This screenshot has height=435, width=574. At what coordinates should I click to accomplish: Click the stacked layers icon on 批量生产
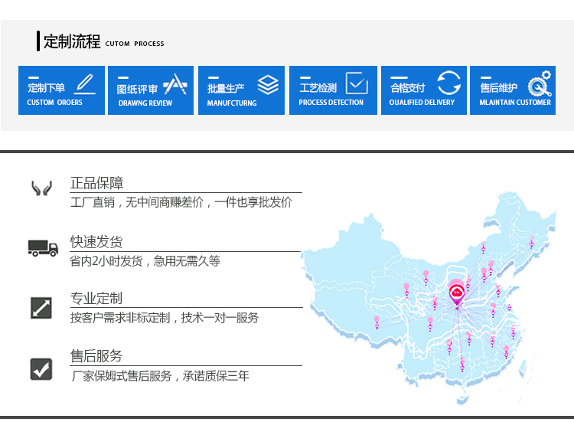[x=268, y=84]
